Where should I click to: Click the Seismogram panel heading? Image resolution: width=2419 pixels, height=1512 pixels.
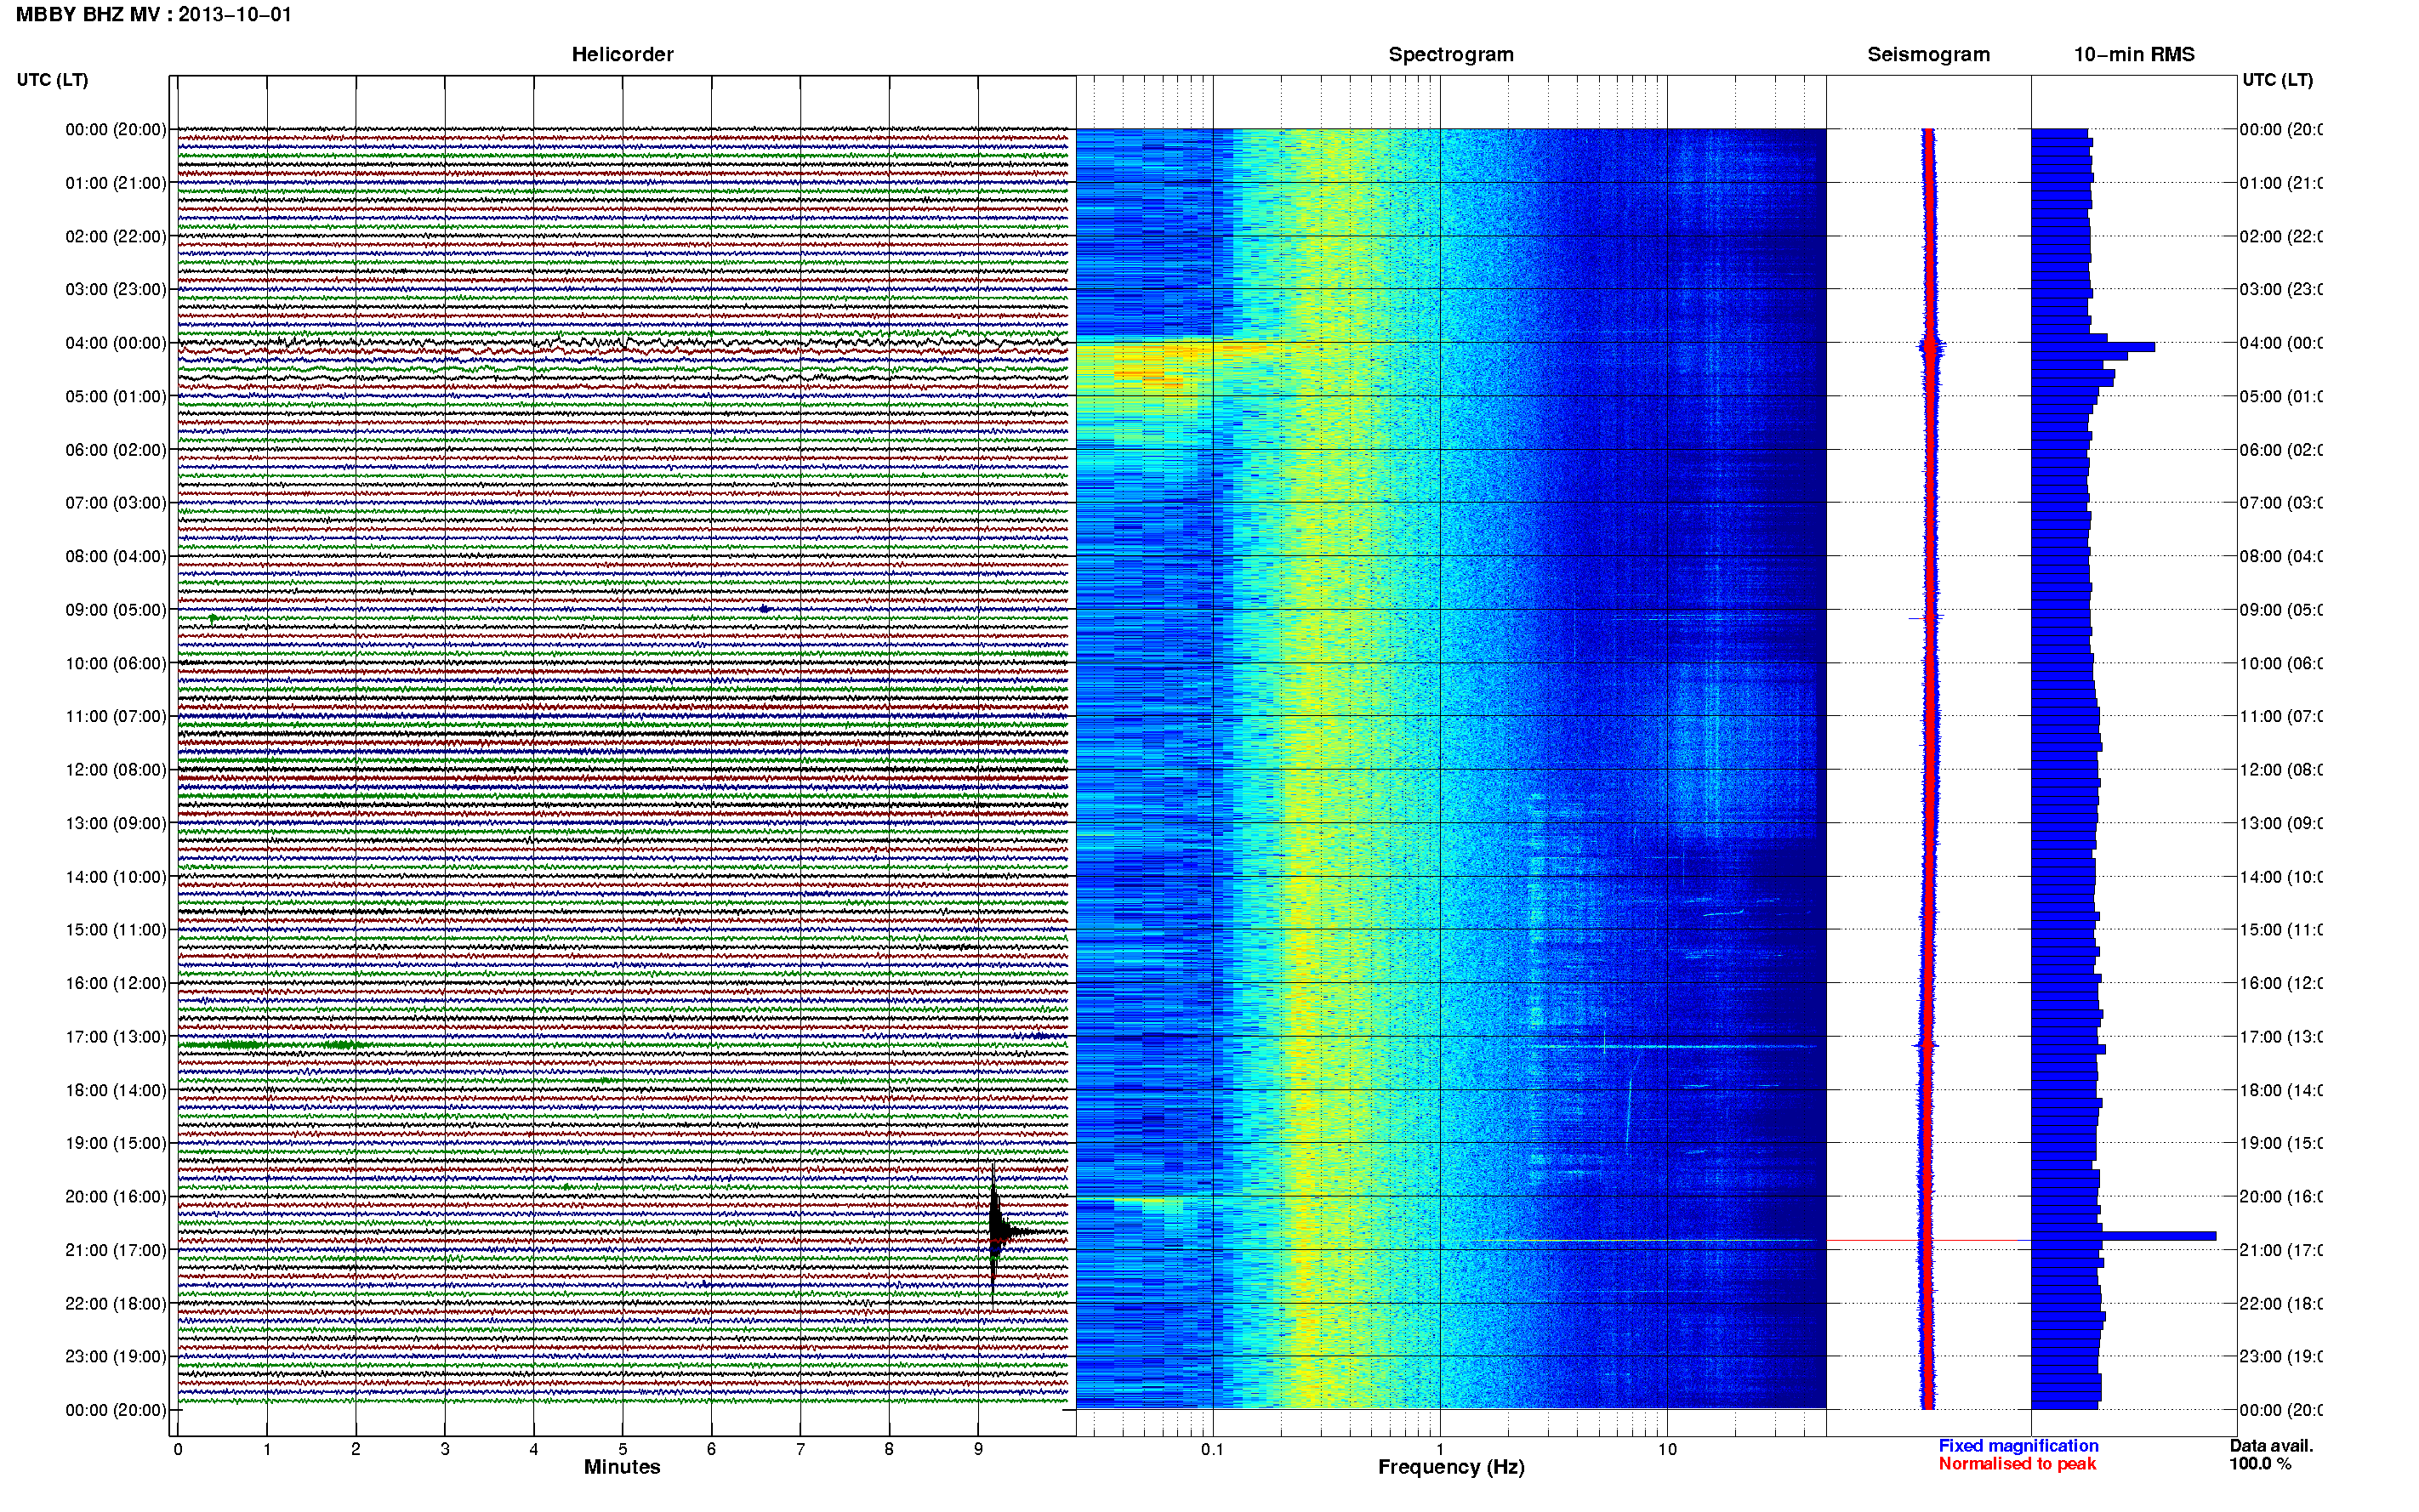coord(1929,55)
